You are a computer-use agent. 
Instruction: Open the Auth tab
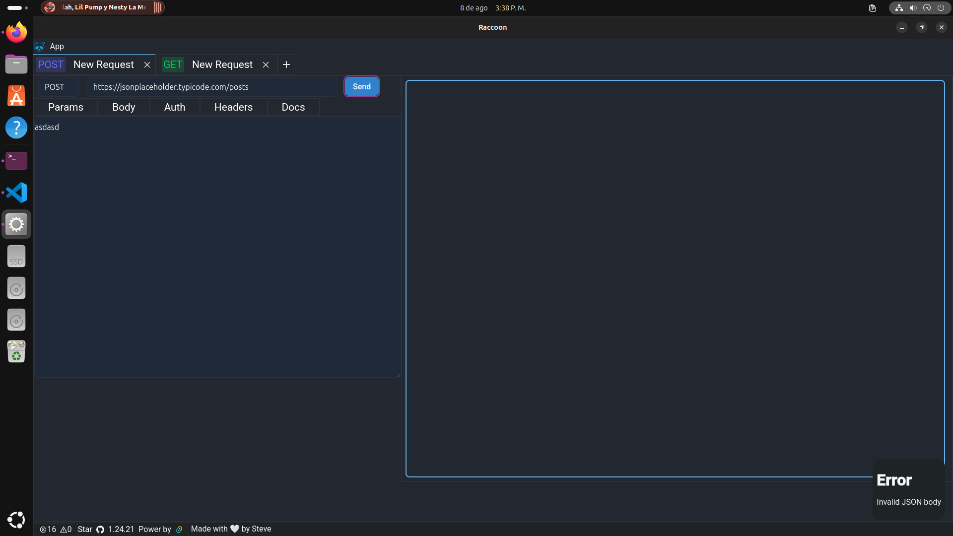tap(175, 107)
